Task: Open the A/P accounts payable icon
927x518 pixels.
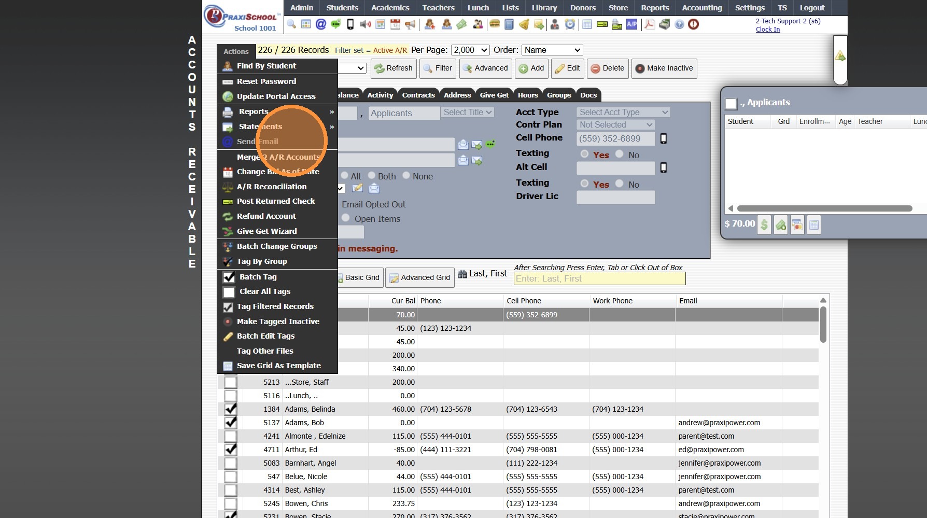Action: click(631, 24)
